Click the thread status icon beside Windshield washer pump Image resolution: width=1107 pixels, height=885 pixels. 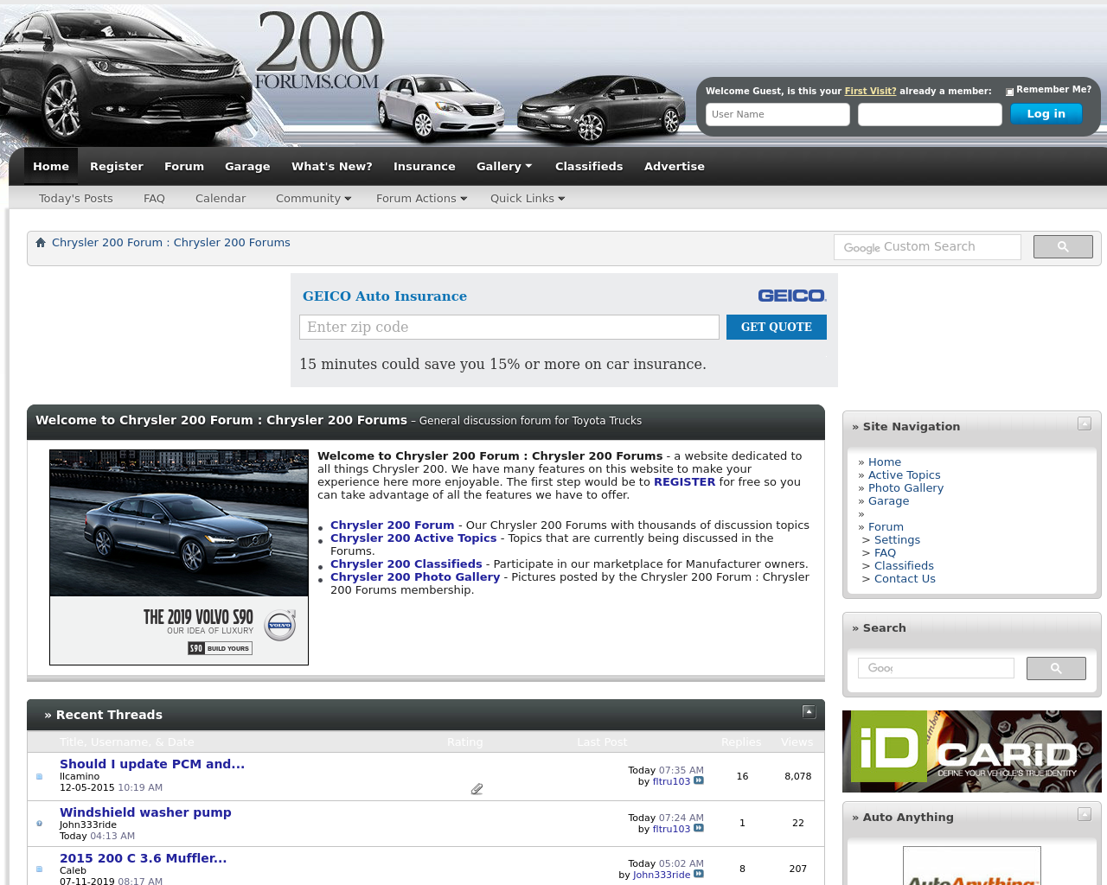pos(39,824)
